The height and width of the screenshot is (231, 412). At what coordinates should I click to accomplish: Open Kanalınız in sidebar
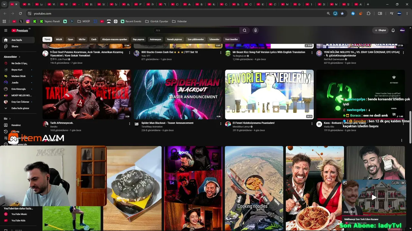[x=18, y=125]
